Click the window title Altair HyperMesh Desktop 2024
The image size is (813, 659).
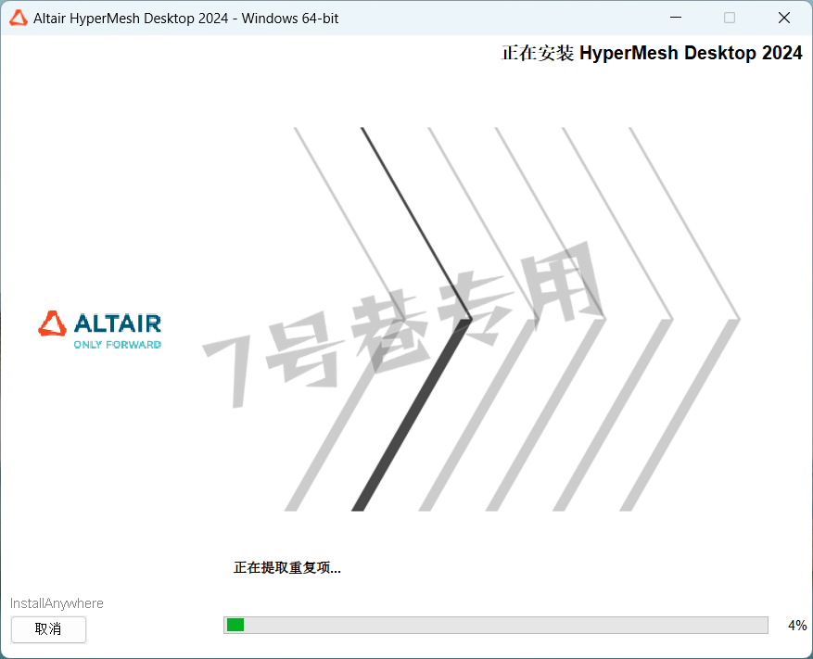click(x=185, y=19)
